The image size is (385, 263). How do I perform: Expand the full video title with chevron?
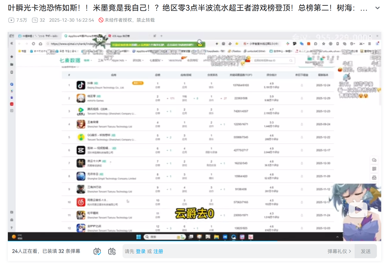tap(377, 8)
